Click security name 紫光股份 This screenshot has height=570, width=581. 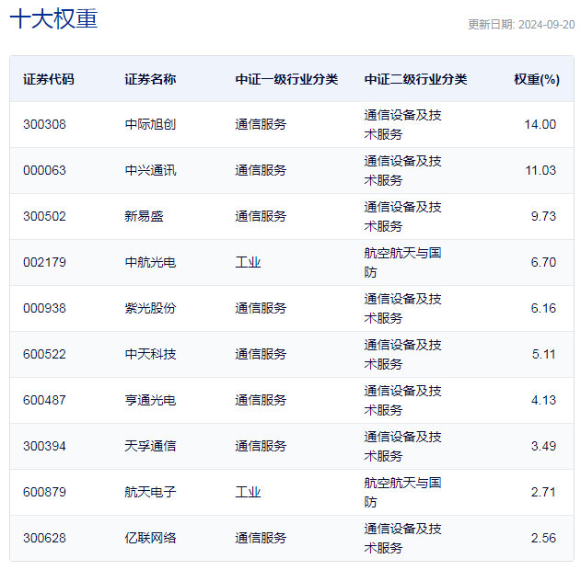[150, 308]
